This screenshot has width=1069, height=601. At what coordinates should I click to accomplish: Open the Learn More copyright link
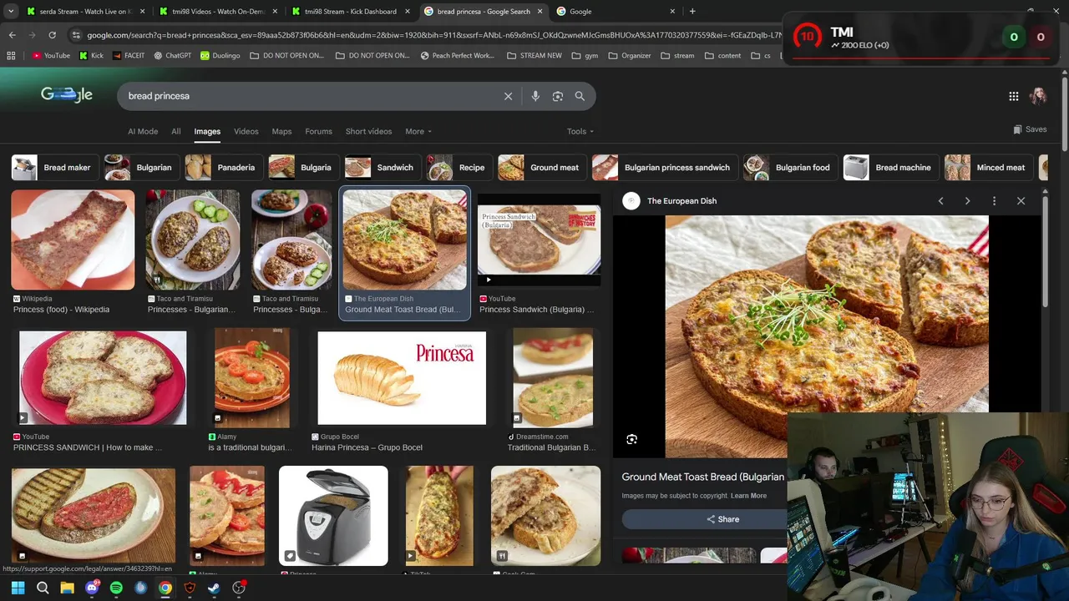click(x=748, y=496)
